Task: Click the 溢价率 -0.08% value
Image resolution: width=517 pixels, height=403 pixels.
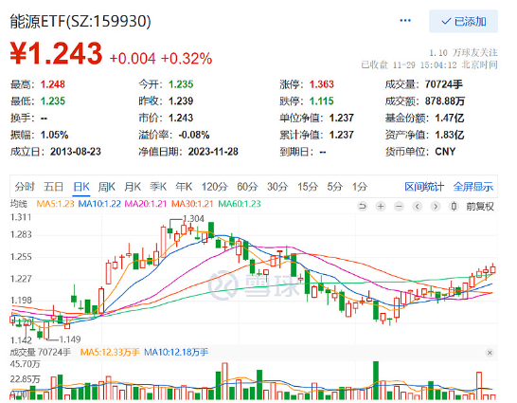Action: coord(194,135)
